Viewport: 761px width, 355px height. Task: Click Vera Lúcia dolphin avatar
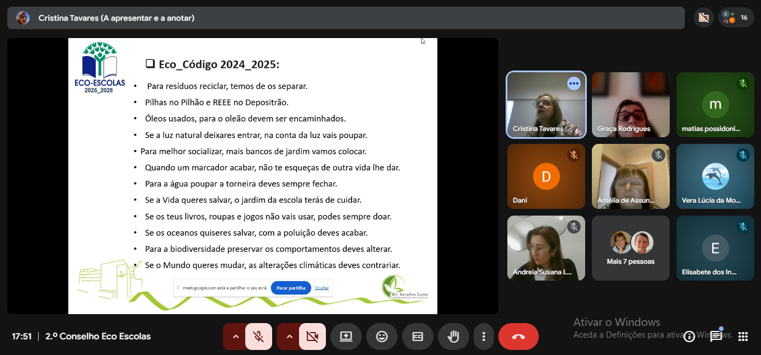point(716,176)
